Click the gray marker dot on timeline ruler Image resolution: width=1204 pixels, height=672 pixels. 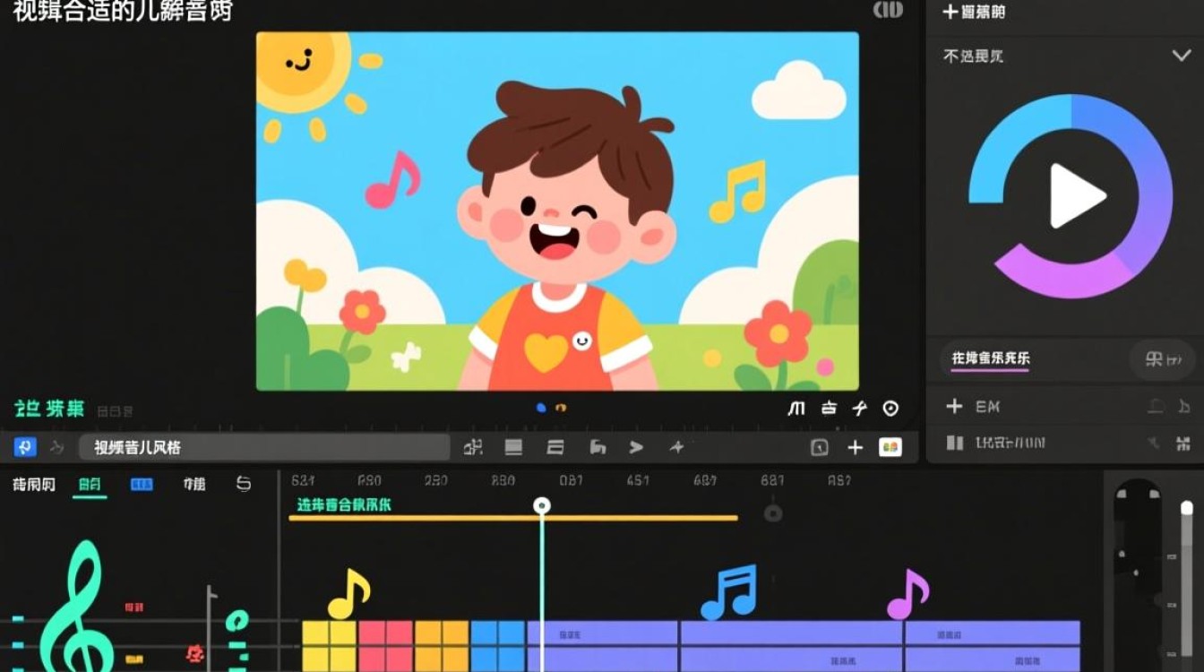click(773, 513)
